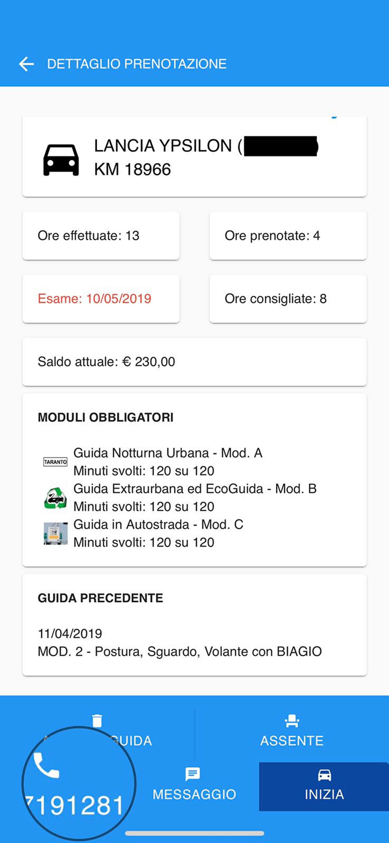The width and height of the screenshot is (389, 843).
Task: Tap the black car icon next to Lancia Ypsilon
Action: [x=61, y=160]
